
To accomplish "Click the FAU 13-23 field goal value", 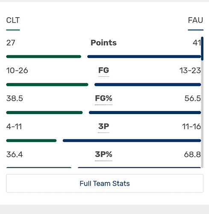I will coord(190,70).
